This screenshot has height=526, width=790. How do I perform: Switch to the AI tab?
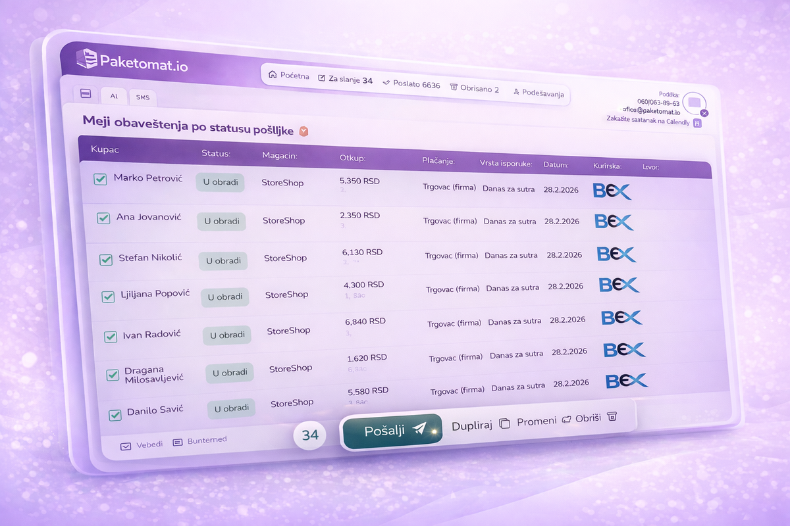(x=114, y=96)
